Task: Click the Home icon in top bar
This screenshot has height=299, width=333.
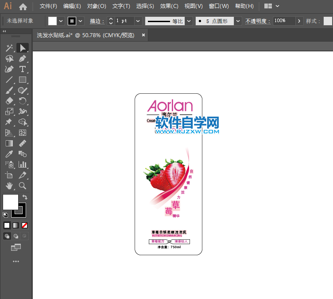Action: pos(23,7)
